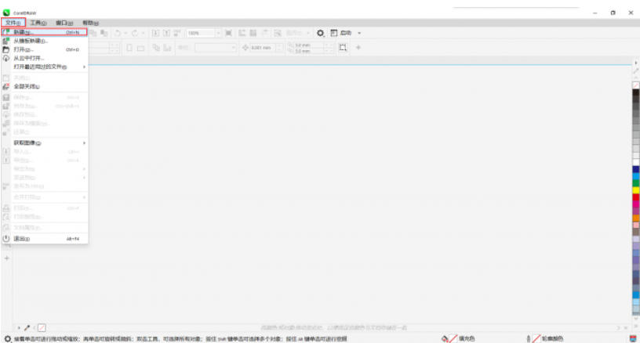Select the orange swatch in palette

[636, 218]
